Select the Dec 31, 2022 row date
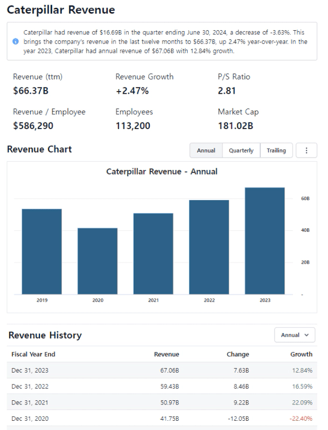328x430 pixels. pos(30,386)
